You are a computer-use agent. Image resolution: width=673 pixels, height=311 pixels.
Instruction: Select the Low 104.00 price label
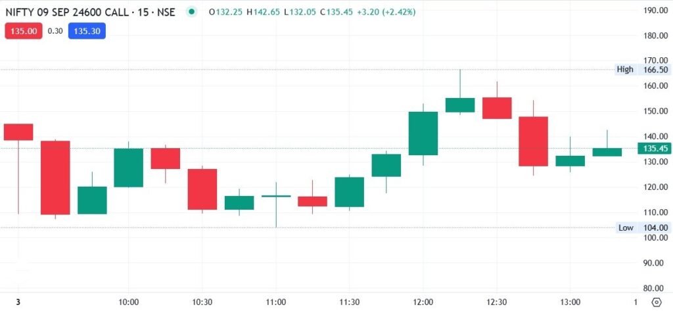click(x=634, y=227)
